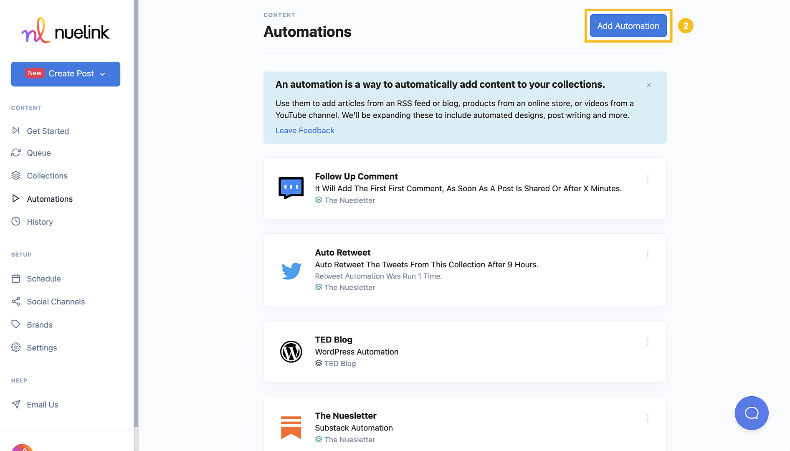Open options menu for TED Blog
Image resolution: width=790 pixels, height=451 pixels.
click(x=648, y=342)
